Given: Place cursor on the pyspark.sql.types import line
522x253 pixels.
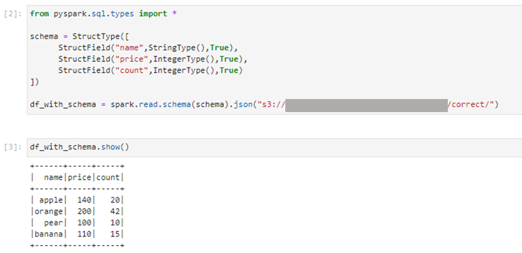Looking at the screenshot, I should coord(103,14).
